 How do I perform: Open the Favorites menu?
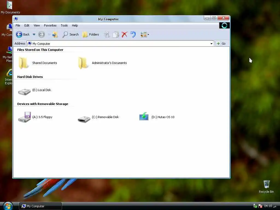coord(50,25)
